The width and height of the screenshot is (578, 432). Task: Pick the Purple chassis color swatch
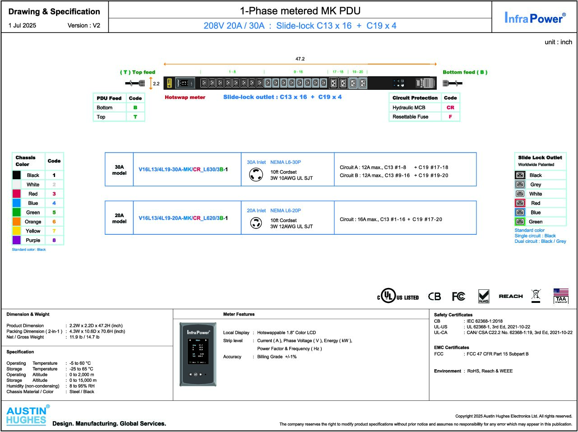click(x=17, y=240)
